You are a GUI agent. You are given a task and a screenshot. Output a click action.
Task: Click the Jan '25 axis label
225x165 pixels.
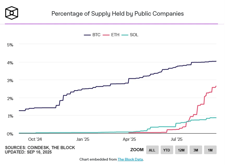point(83,139)
